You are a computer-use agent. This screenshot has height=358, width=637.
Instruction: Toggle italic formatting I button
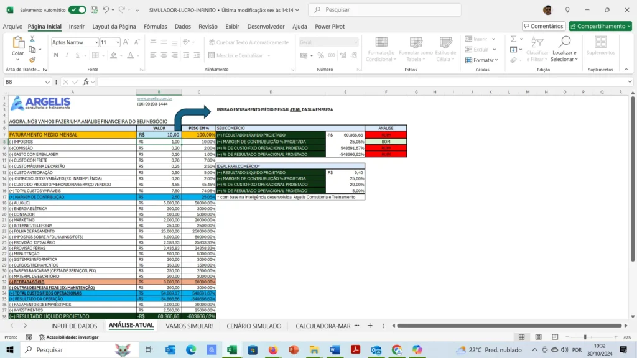click(x=67, y=55)
